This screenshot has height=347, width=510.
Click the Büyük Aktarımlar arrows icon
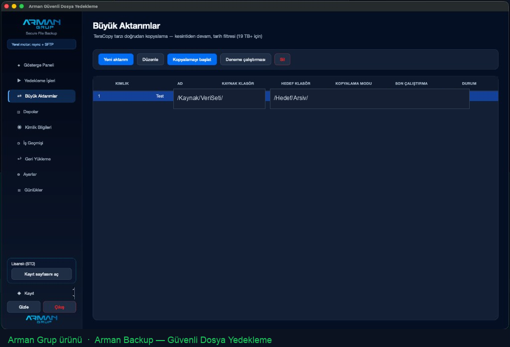click(x=19, y=96)
